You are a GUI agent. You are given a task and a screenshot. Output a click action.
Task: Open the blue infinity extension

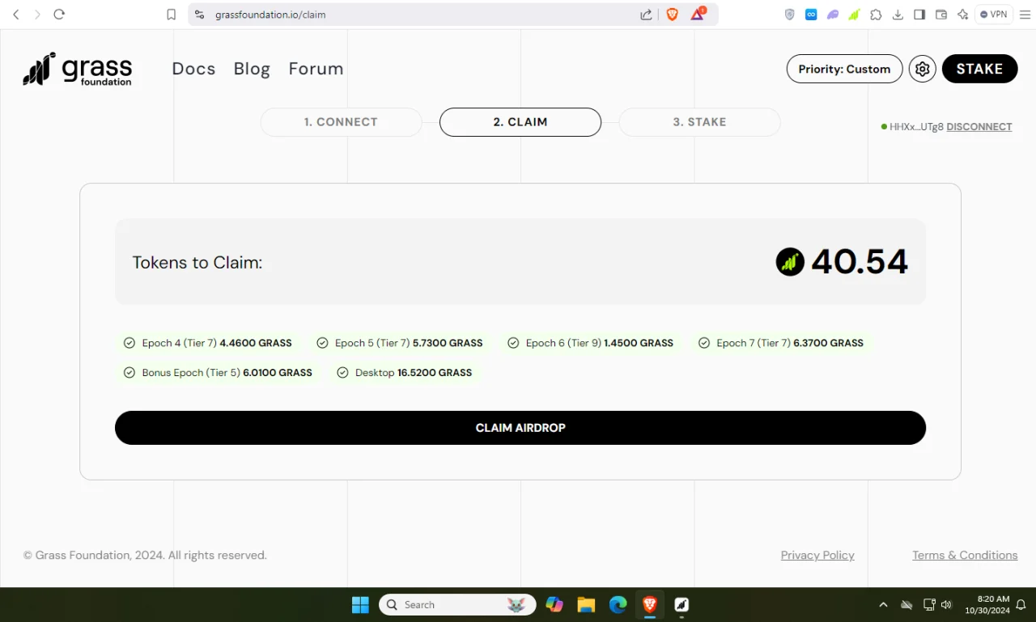pyautogui.click(x=811, y=15)
